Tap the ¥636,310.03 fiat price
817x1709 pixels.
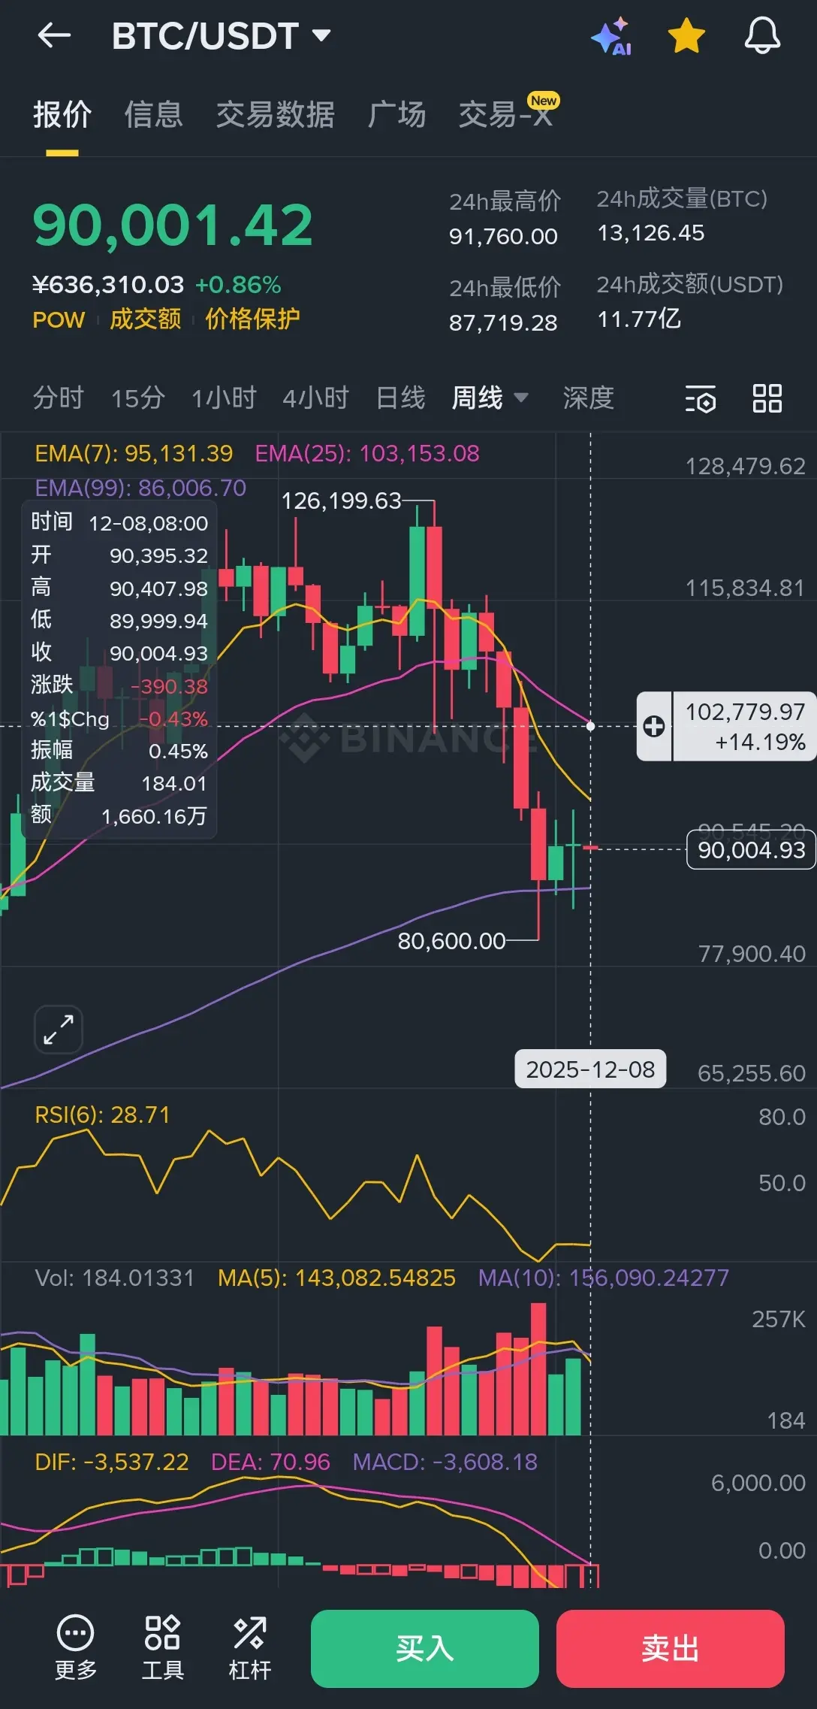[x=108, y=285]
